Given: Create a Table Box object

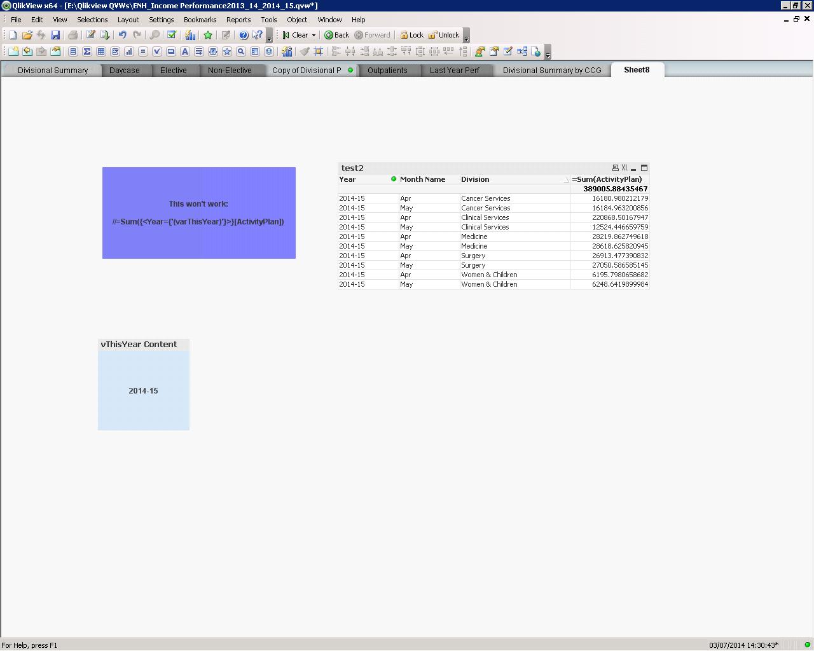Looking at the screenshot, I should 101,51.
